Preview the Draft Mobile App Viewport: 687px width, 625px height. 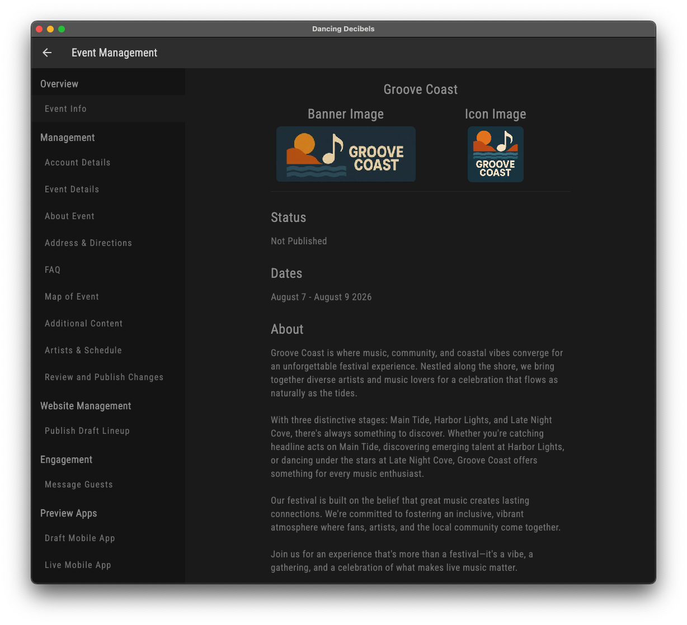pyautogui.click(x=79, y=538)
